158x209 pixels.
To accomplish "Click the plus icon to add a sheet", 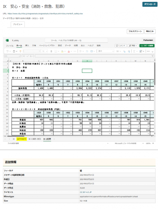I will (x=54, y=139).
